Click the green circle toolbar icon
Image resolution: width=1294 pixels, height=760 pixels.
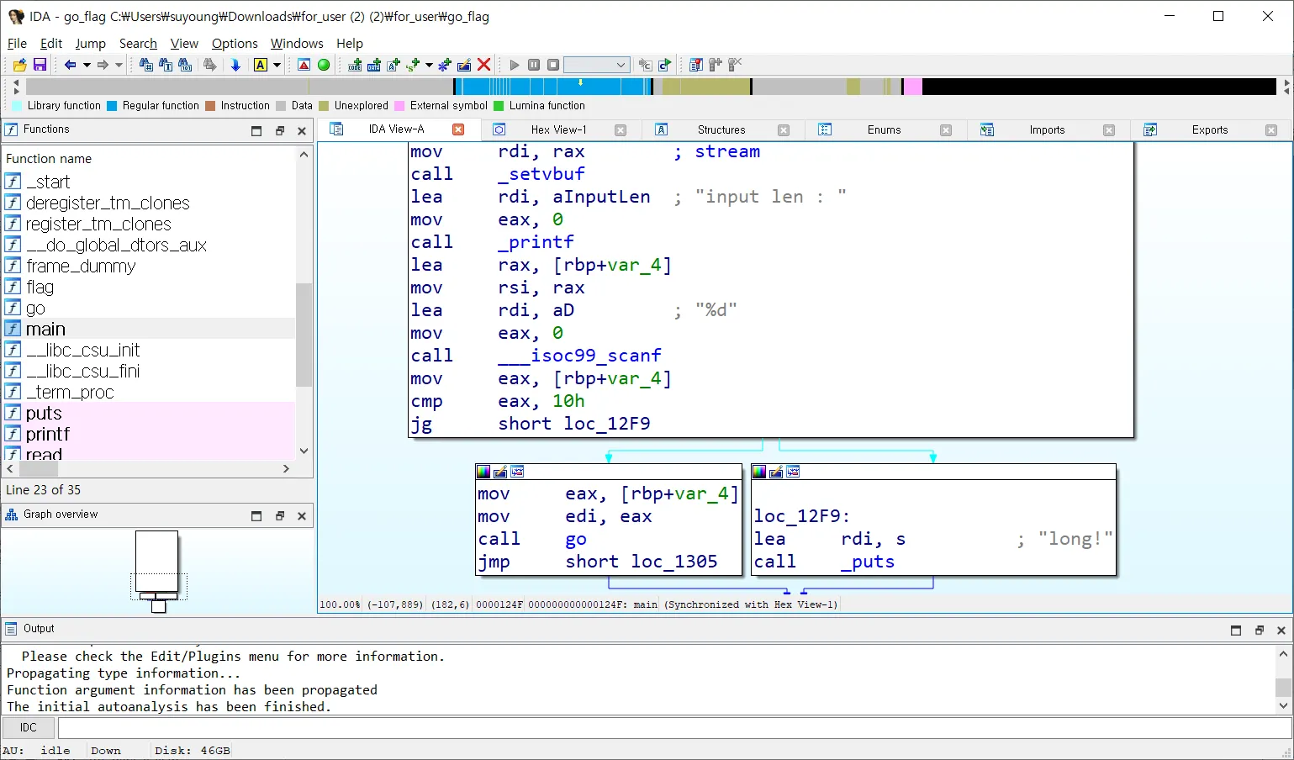coord(324,65)
